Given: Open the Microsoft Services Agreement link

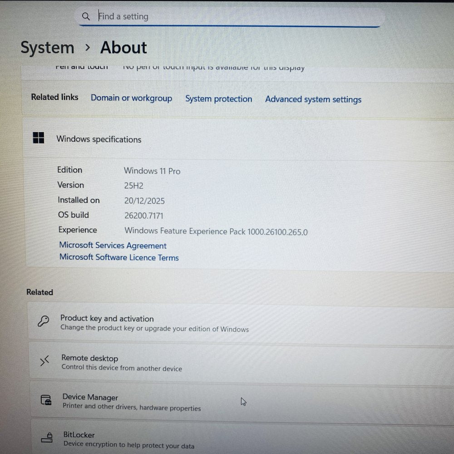Looking at the screenshot, I should click(x=113, y=246).
